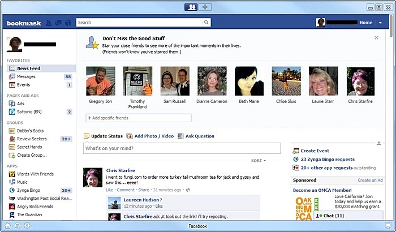
Task: Select Chris Starfire's photo in suggestions
Action: click(360, 81)
